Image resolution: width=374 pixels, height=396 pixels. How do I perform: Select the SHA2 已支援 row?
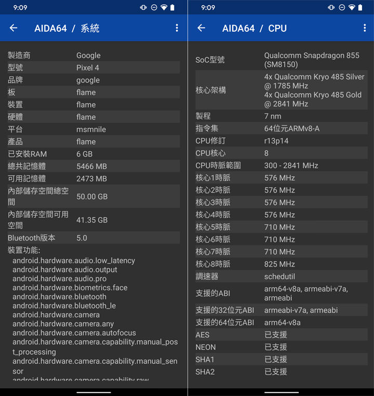282,372
